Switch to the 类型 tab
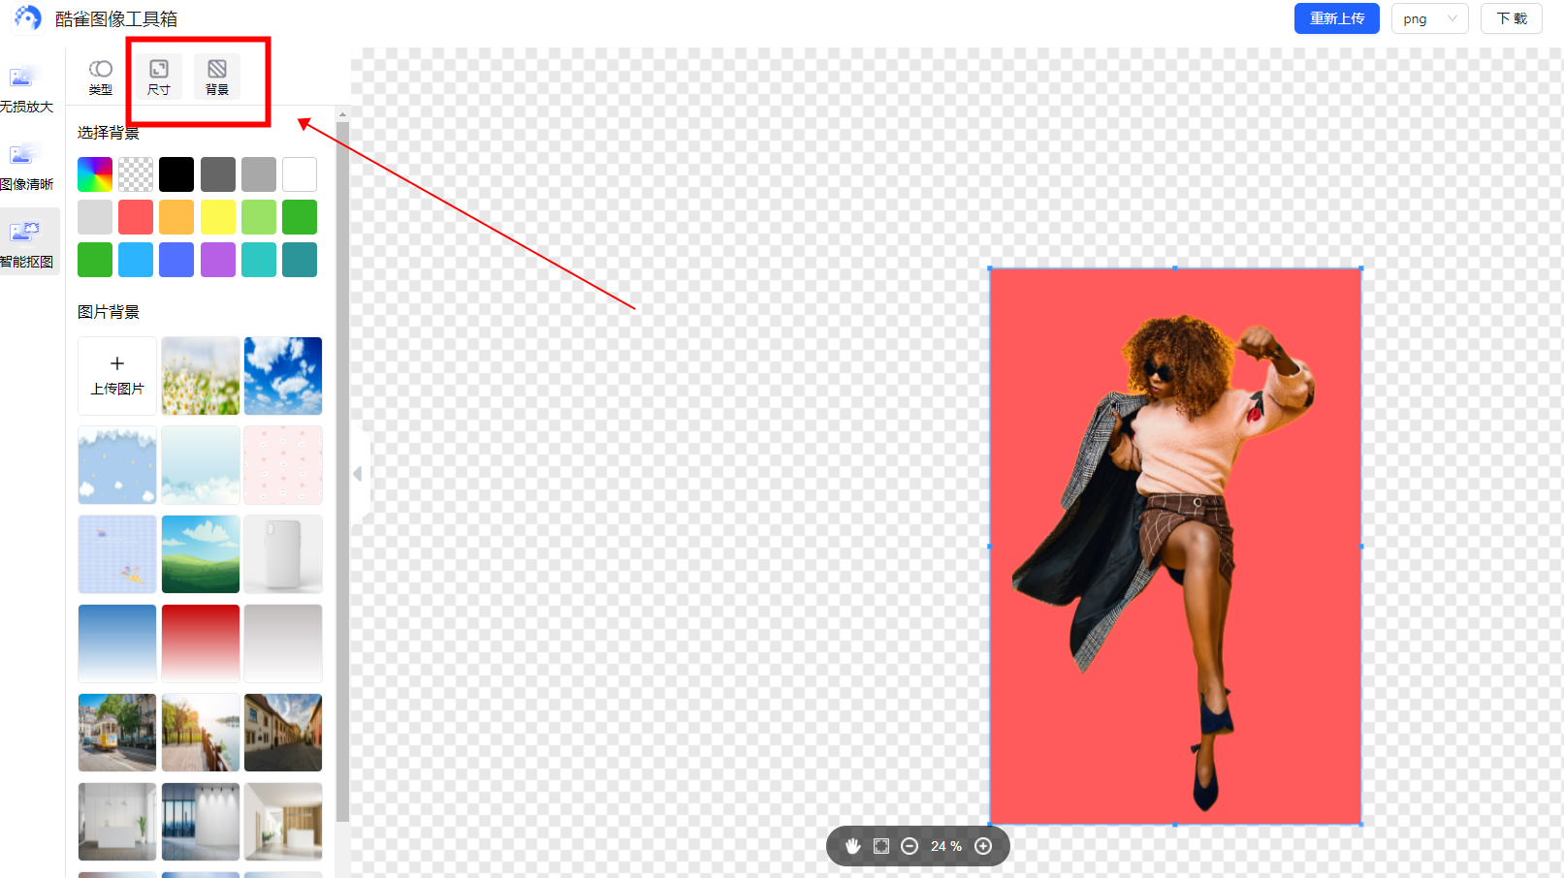This screenshot has height=878, width=1564. (101, 78)
